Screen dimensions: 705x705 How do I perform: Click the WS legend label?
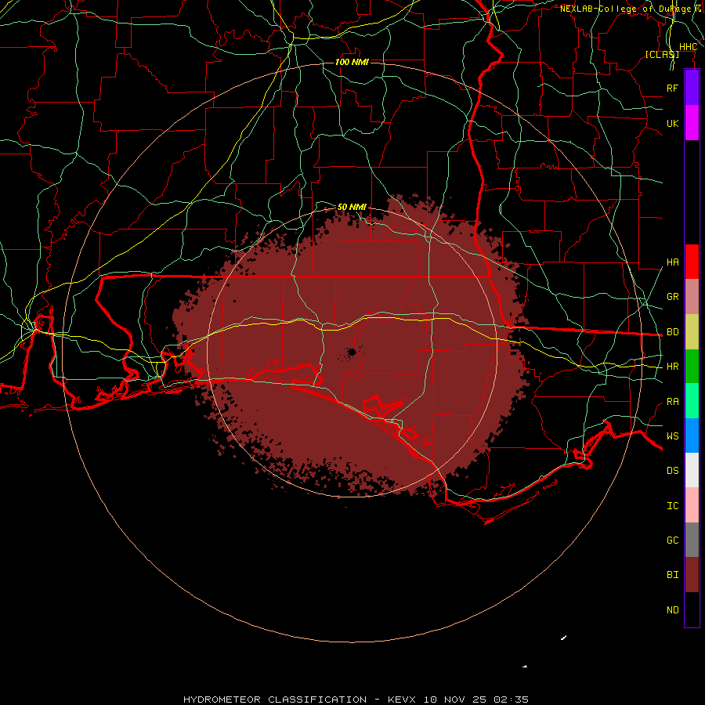[672, 436]
